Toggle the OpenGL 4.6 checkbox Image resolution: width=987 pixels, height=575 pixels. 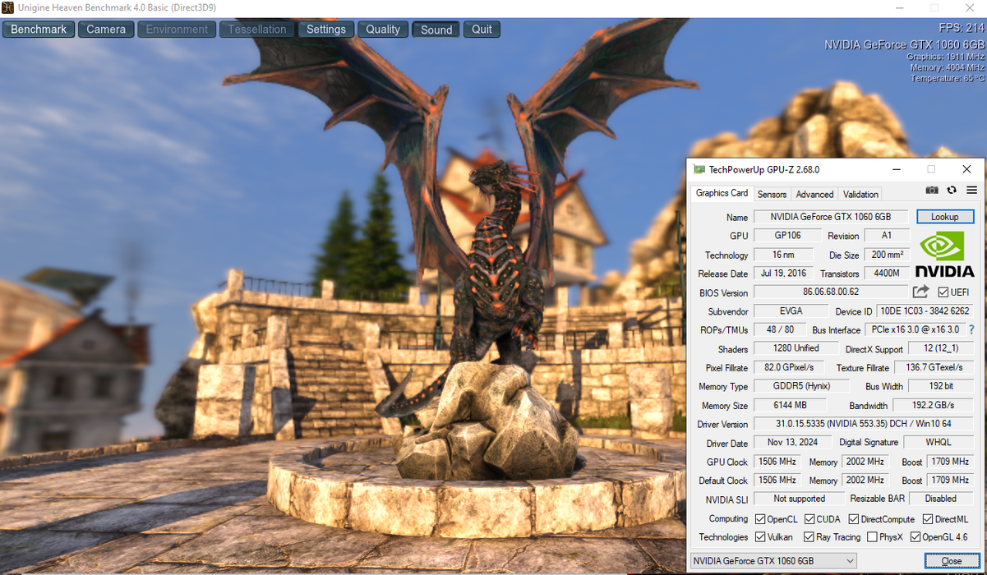(916, 537)
